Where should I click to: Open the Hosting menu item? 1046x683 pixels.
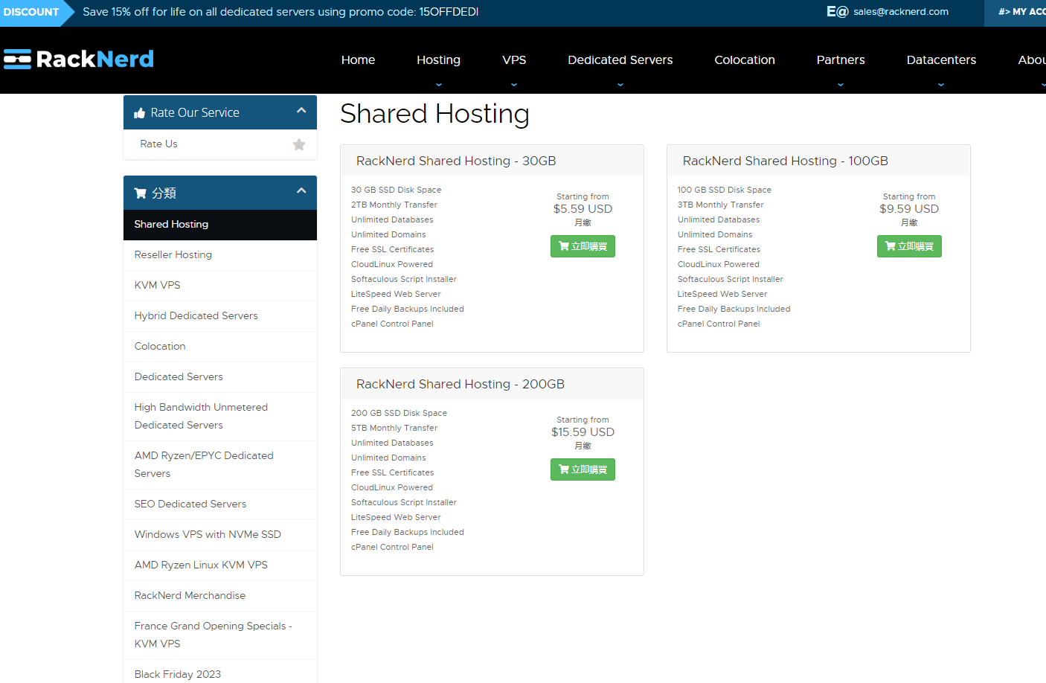(x=438, y=60)
